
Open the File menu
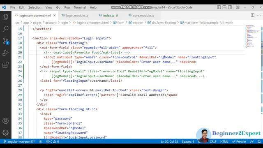pos(13,7)
